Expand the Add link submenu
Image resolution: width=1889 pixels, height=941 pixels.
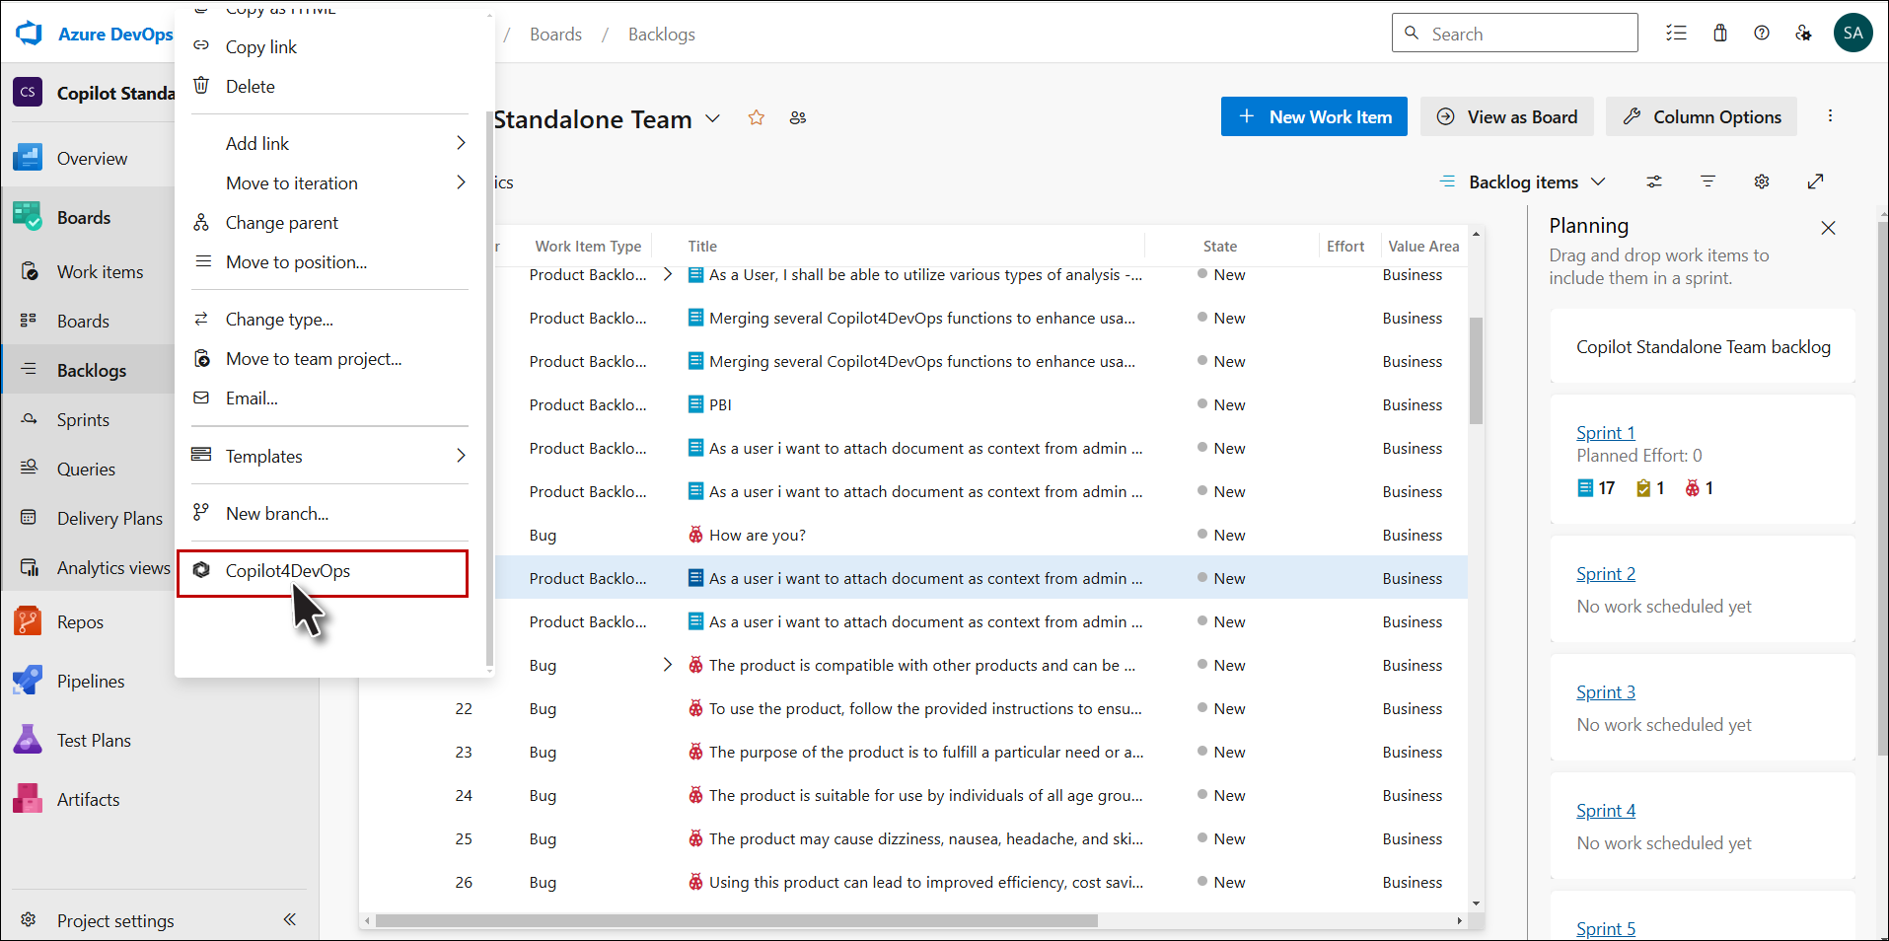coord(461,143)
